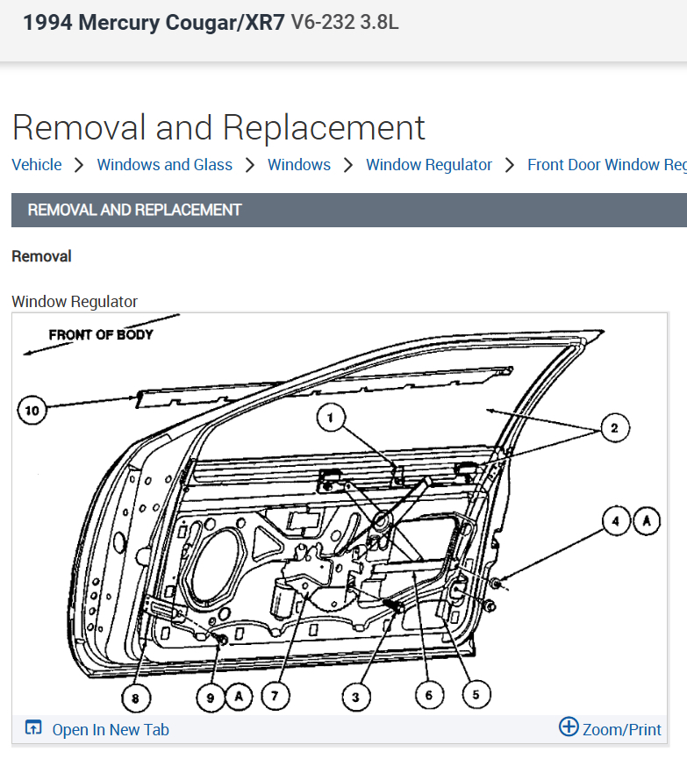Click the window regulator diagram image
This screenshot has height=759, width=687.
340,514
